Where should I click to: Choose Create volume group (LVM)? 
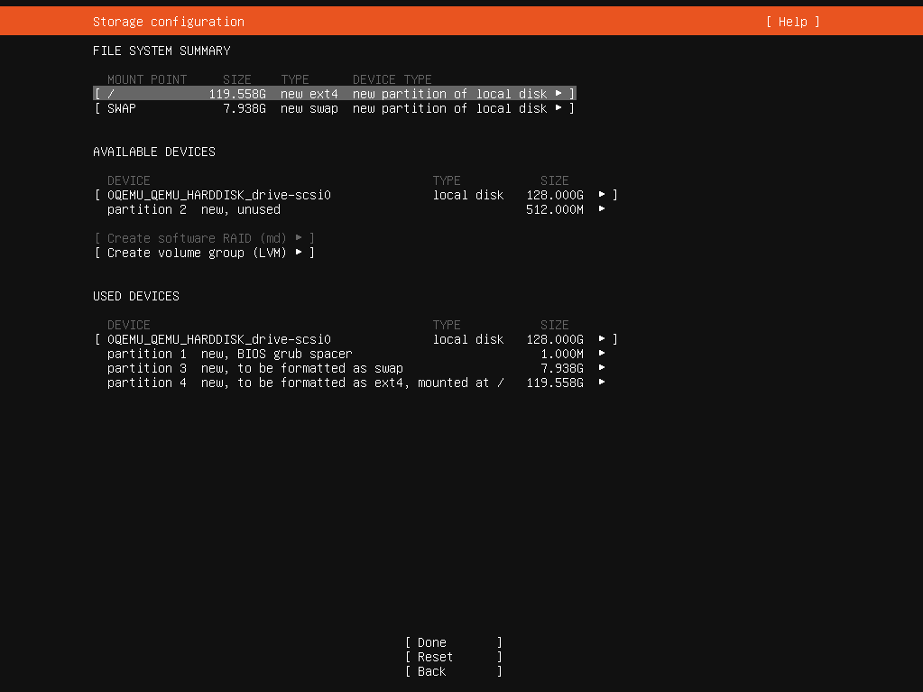[197, 253]
